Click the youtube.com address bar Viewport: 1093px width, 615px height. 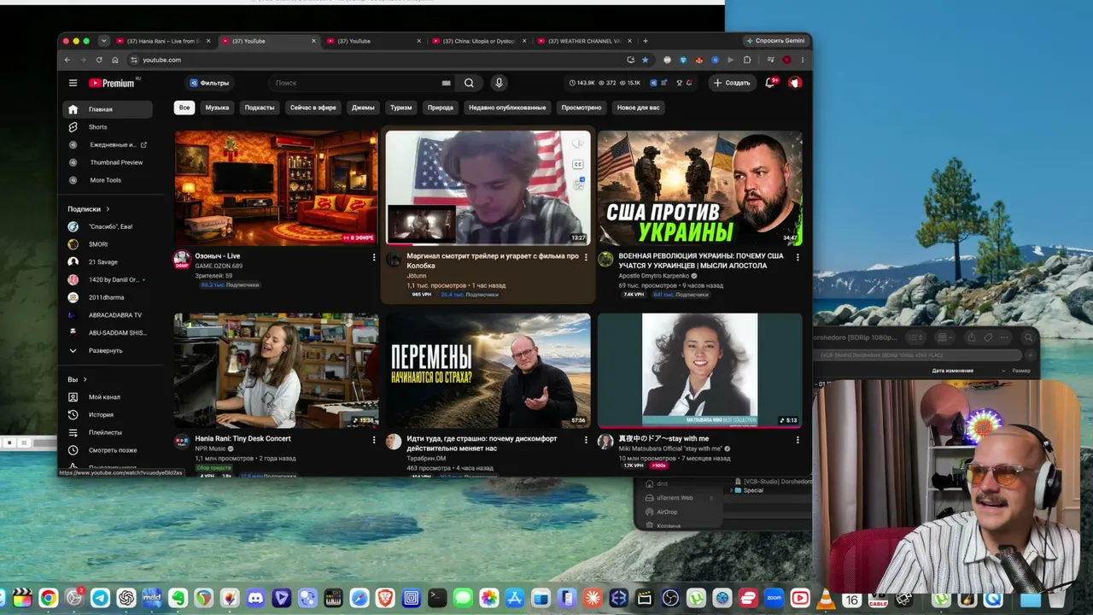coord(376,60)
